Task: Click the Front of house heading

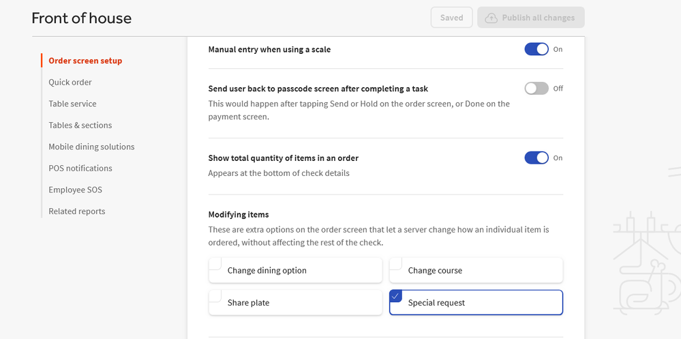Action: [x=82, y=18]
